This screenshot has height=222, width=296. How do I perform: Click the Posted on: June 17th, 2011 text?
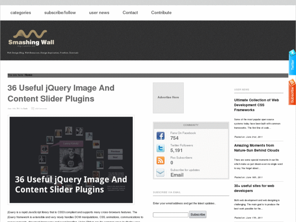click(248, 218)
